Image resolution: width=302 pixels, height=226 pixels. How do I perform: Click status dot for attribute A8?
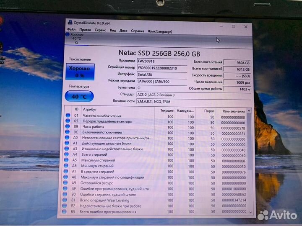coord(66,177)
